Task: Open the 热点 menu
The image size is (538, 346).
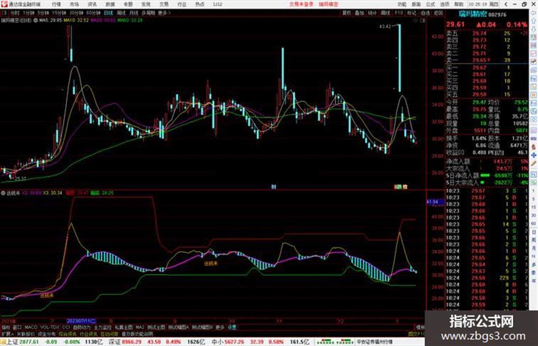Action: [200, 4]
